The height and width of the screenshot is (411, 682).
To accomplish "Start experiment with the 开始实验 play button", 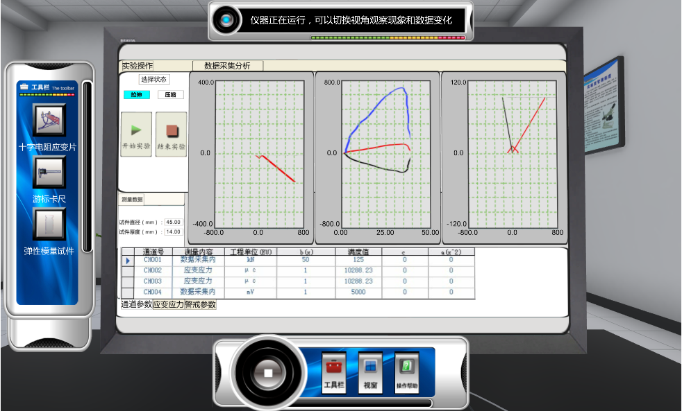I will [136, 134].
